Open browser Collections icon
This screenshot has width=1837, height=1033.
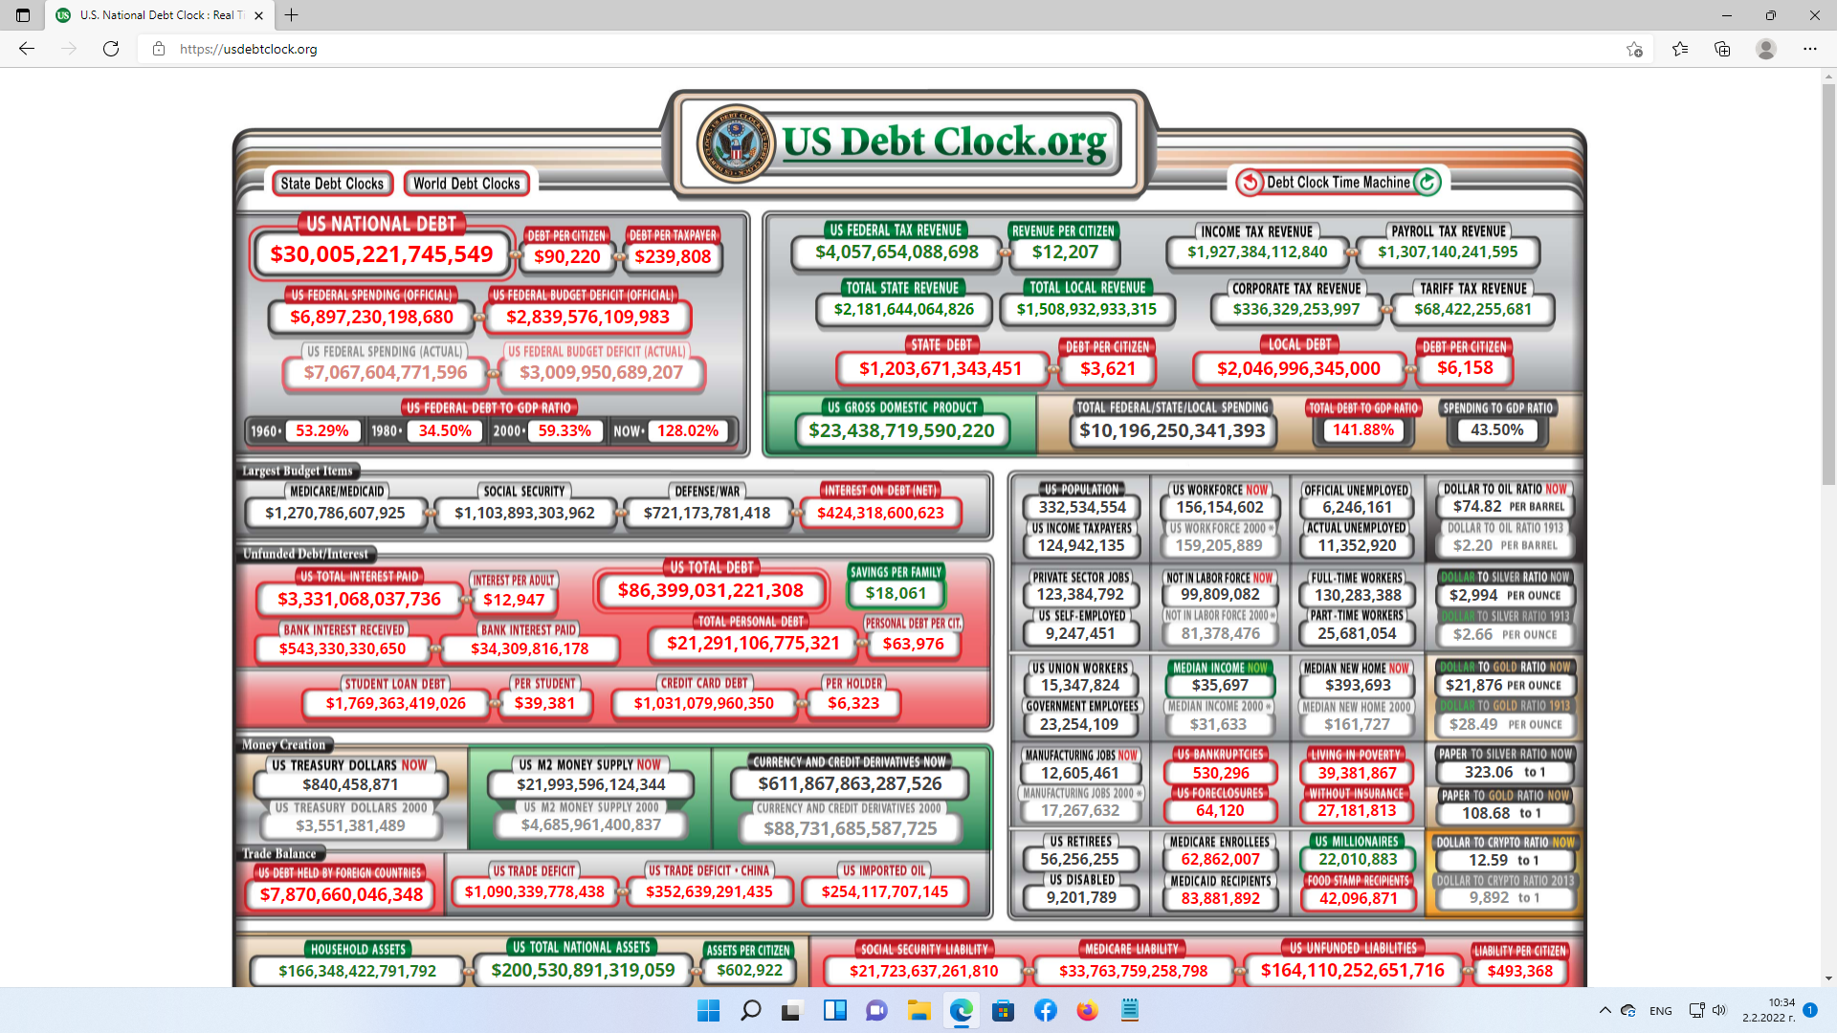tap(1722, 49)
